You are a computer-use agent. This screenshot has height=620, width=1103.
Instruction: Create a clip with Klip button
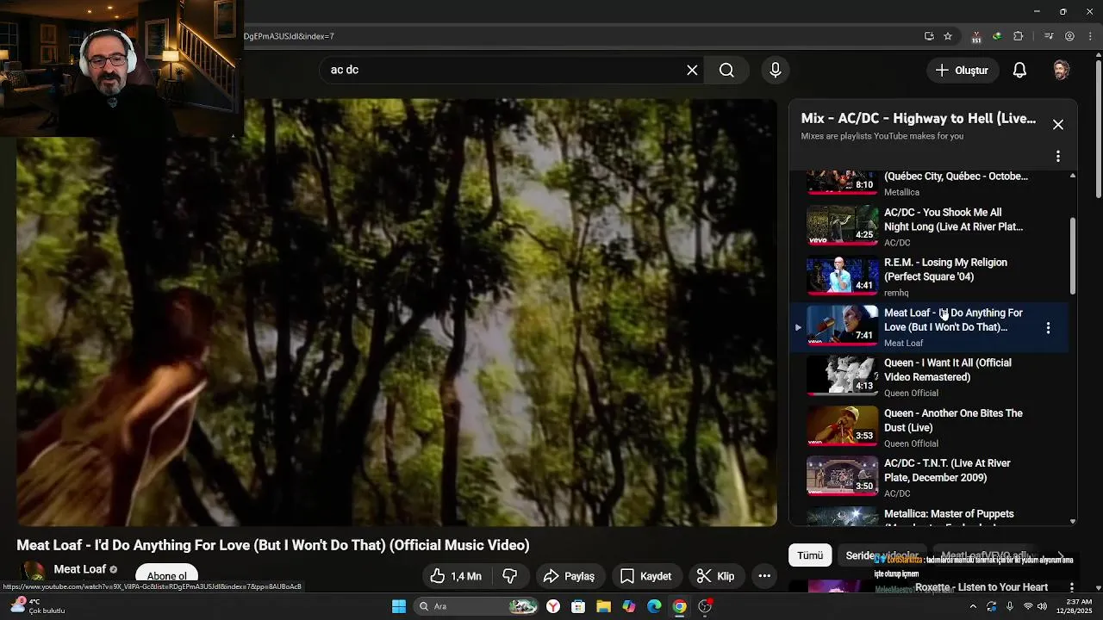(716, 576)
